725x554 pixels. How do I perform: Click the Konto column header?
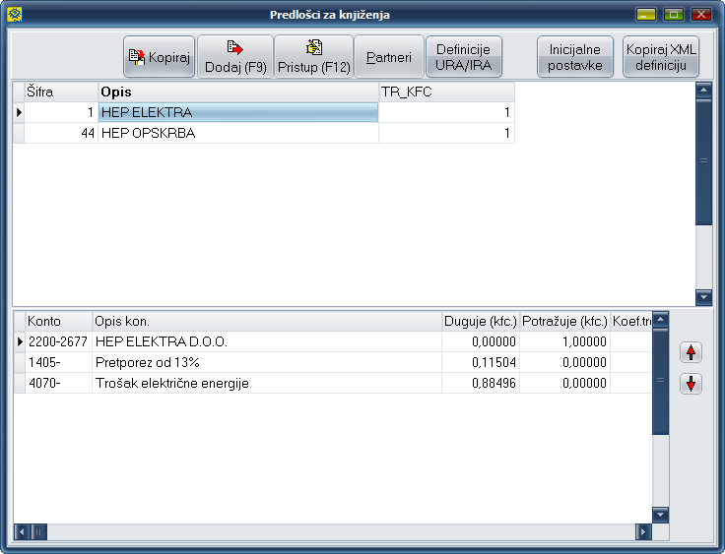(x=57, y=321)
